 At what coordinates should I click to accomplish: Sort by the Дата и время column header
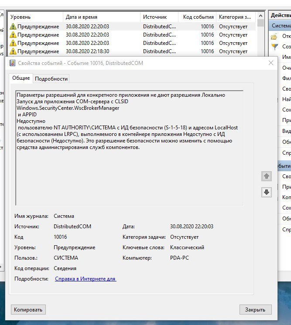pyautogui.click(x=102, y=17)
